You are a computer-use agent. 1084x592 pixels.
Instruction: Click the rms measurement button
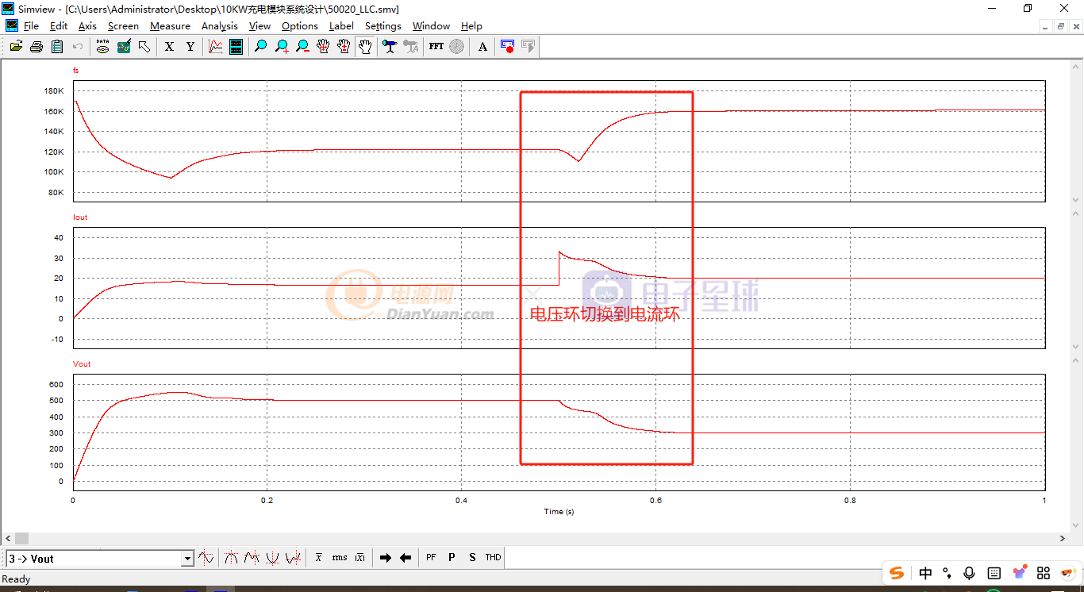340,558
